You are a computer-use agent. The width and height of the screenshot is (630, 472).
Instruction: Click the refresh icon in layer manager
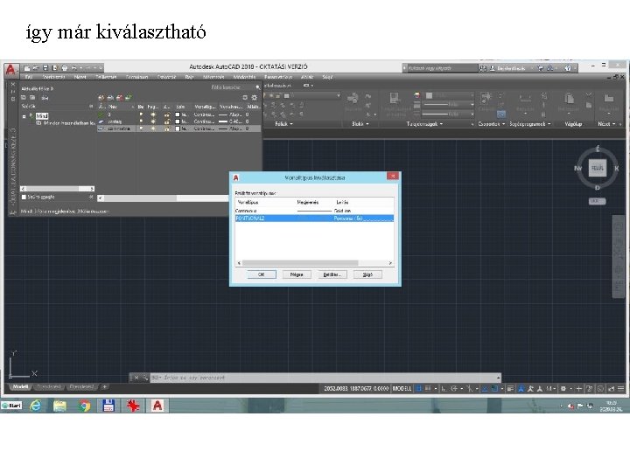(x=245, y=98)
